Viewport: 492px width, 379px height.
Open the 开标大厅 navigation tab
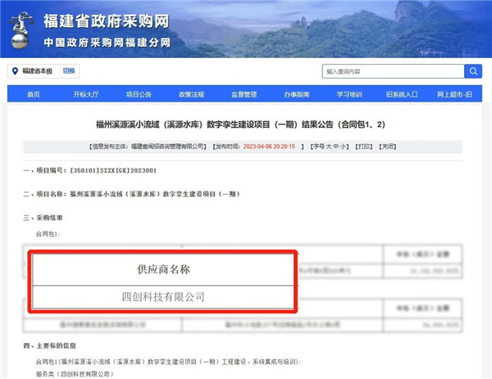[86, 94]
